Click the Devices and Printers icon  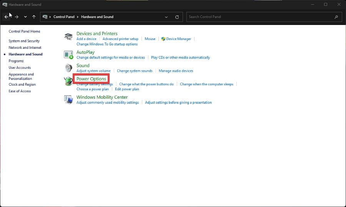[x=68, y=36]
